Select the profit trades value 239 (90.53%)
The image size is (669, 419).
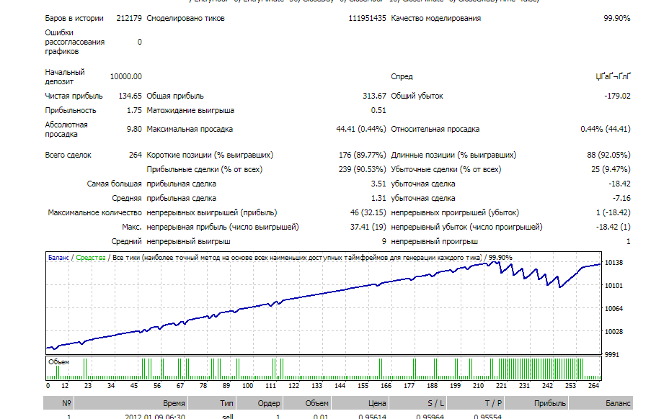(362, 170)
